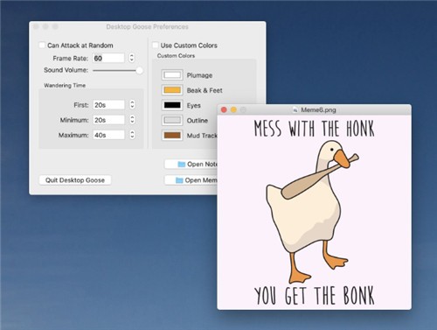437x330 pixels.
Task: Enable Can Attack at Random checkbox
Action: pos(42,46)
